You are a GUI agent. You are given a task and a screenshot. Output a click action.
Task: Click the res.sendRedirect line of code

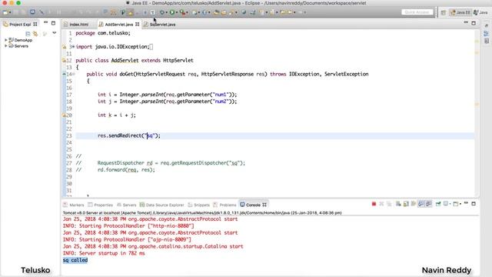pos(129,135)
